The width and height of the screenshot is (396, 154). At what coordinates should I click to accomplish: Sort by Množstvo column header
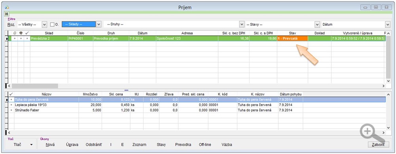pos(90,94)
